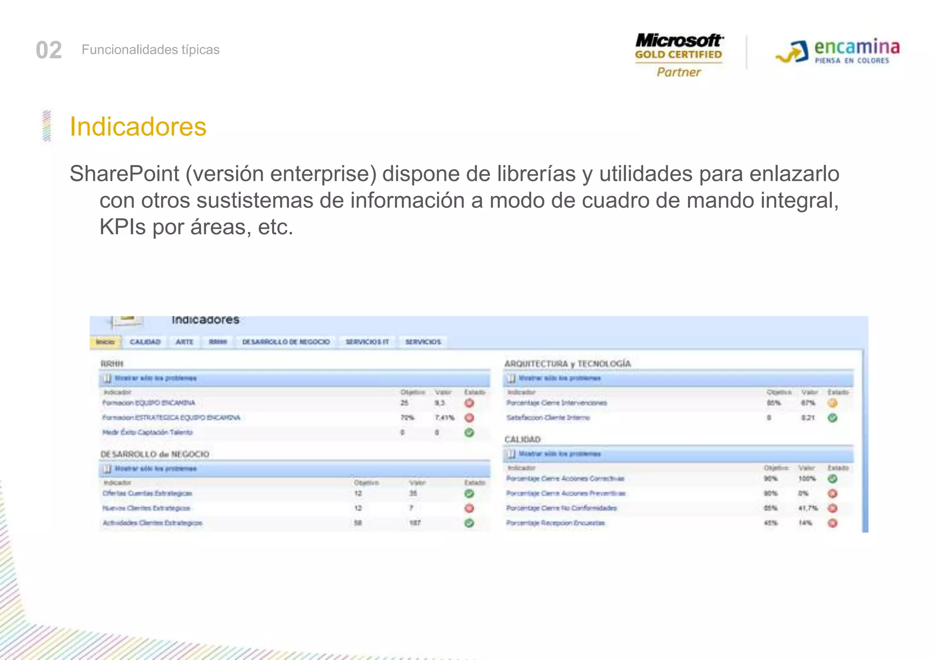This screenshot has width=934, height=660.
Task: Click the filter icon in DESARROLLO de NEGOCIO toolbar
Action: 107,469
